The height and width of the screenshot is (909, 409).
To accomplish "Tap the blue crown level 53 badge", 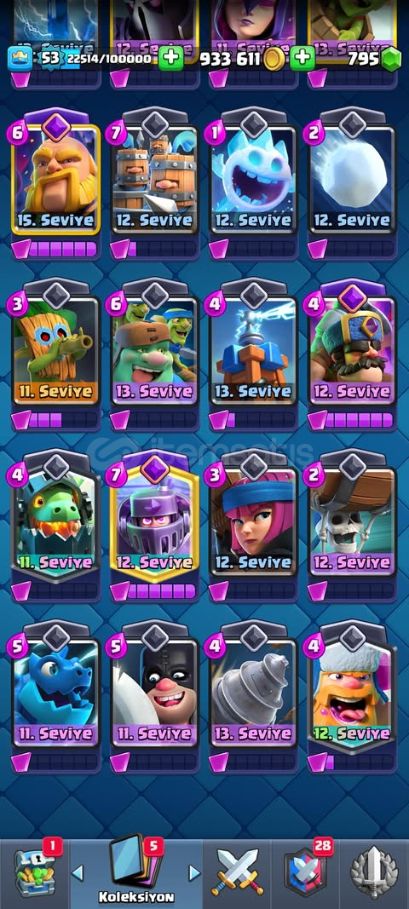I will click(19, 59).
